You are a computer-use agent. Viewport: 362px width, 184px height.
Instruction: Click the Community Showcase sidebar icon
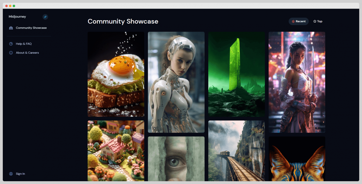tap(11, 28)
